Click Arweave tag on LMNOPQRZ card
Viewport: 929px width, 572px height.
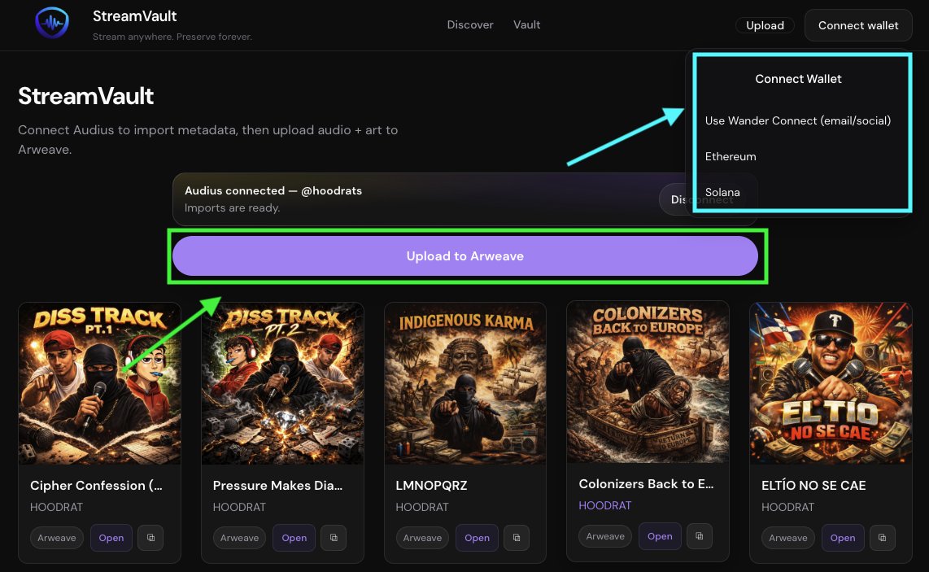(x=422, y=538)
